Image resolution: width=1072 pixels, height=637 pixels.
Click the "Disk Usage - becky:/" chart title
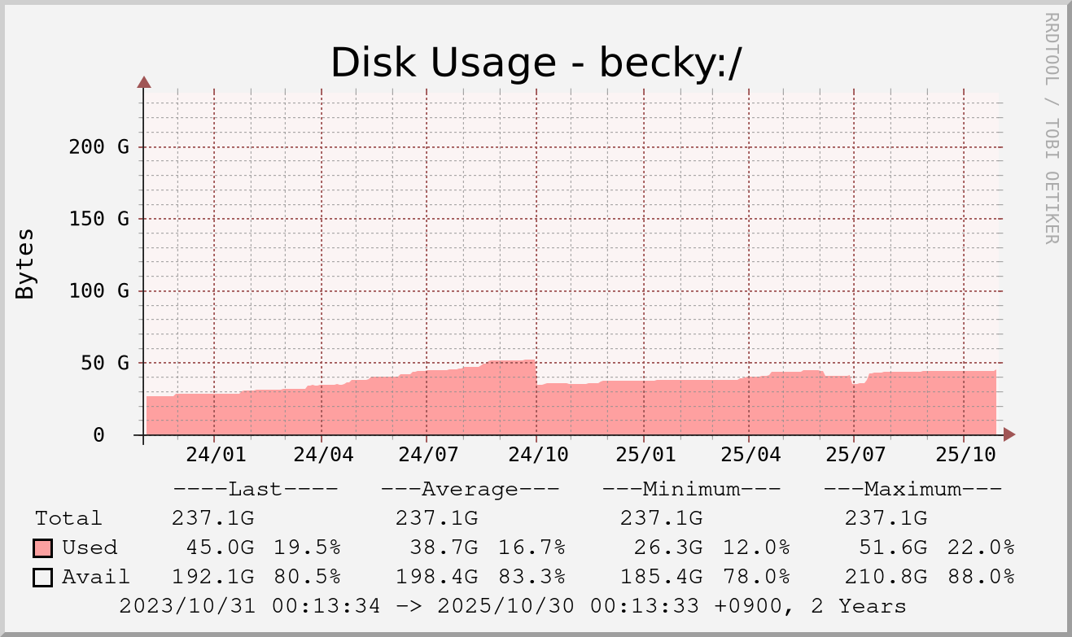[536, 63]
